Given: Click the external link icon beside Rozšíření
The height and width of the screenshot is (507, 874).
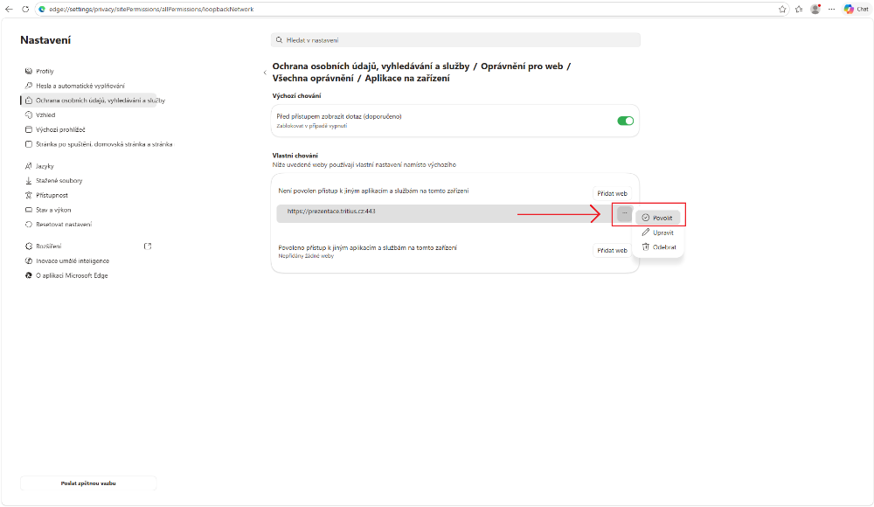Looking at the screenshot, I should [x=148, y=247].
